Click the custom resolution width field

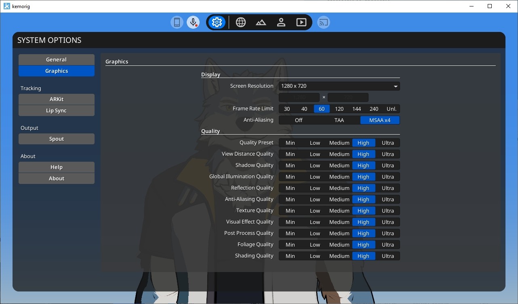click(x=299, y=97)
